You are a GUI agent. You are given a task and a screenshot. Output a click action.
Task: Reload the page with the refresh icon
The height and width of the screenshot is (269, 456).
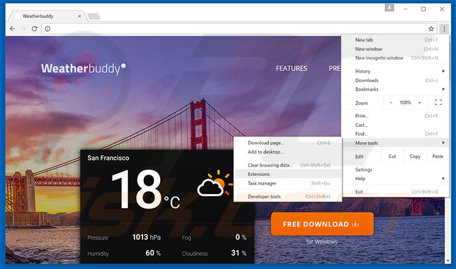coord(35,28)
